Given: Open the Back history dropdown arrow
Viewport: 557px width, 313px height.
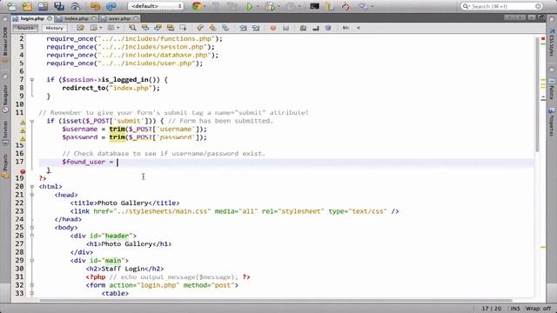Looking at the screenshot, I should click(x=101, y=28).
